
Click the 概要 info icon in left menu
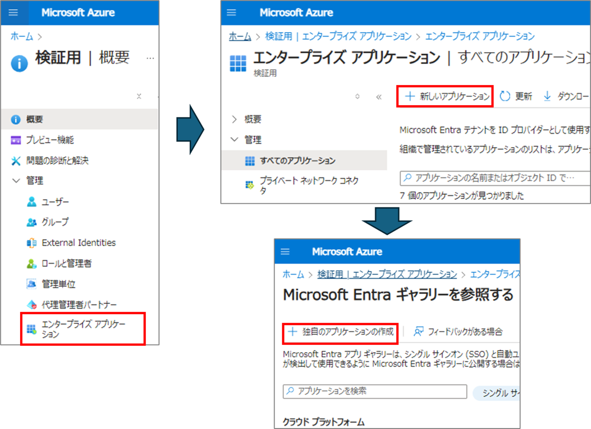(16, 120)
